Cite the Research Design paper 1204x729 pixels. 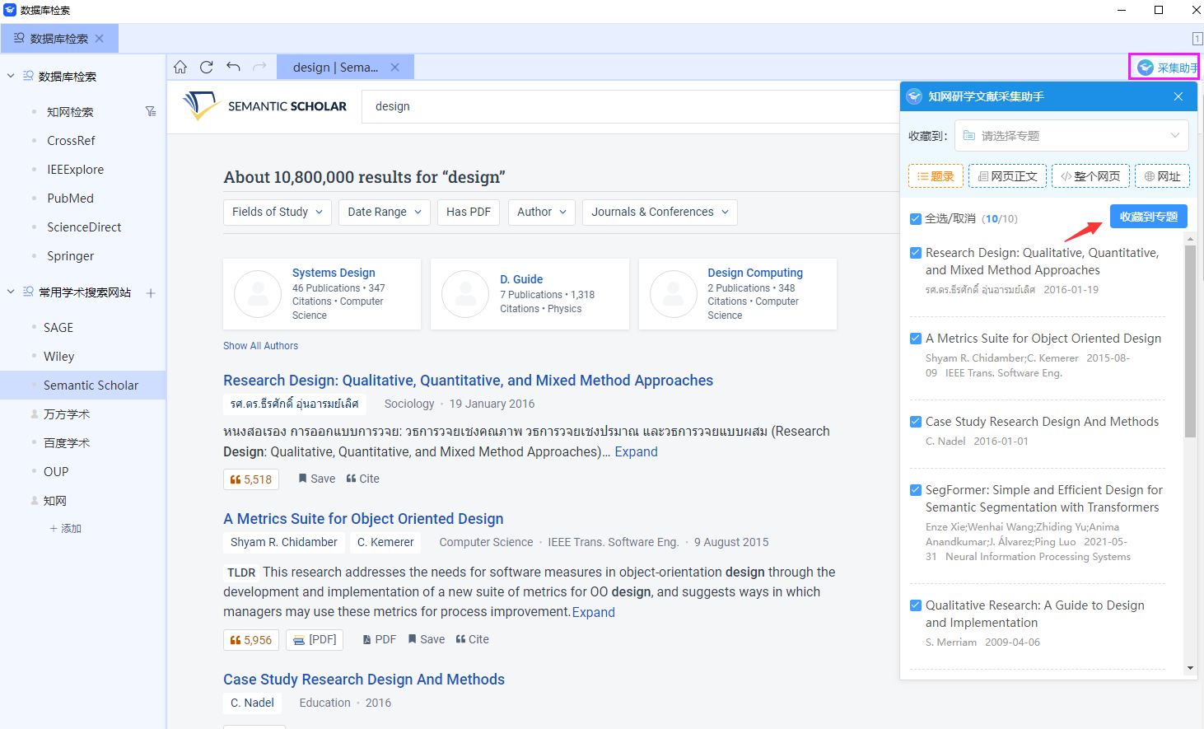tap(363, 479)
